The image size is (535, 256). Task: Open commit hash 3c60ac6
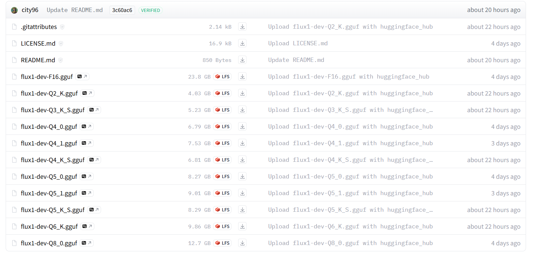click(122, 10)
